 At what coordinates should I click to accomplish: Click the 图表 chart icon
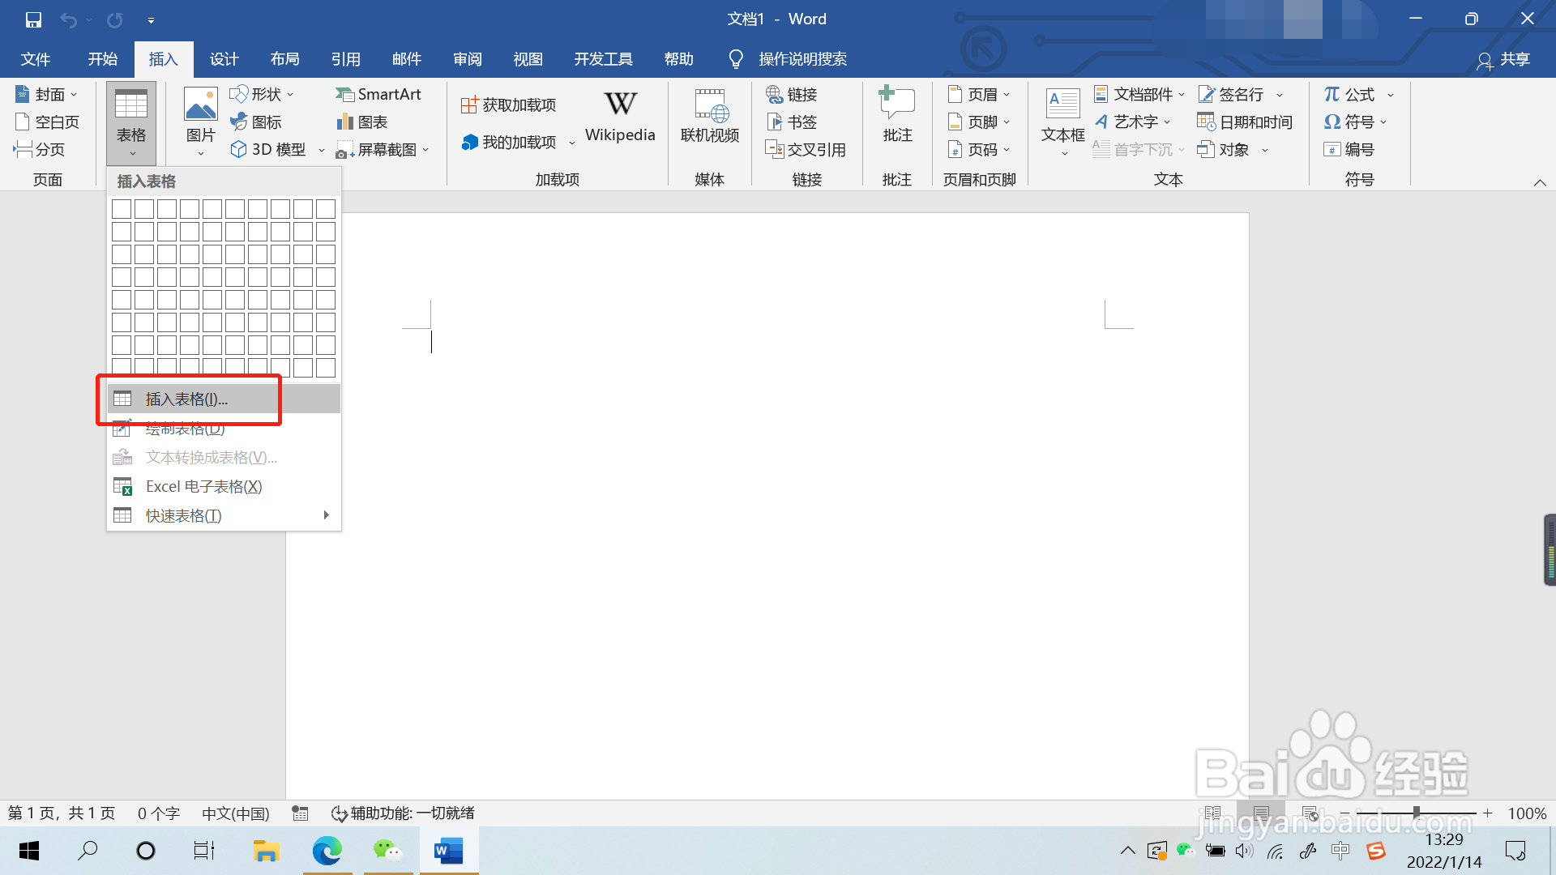(x=362, y=122)
